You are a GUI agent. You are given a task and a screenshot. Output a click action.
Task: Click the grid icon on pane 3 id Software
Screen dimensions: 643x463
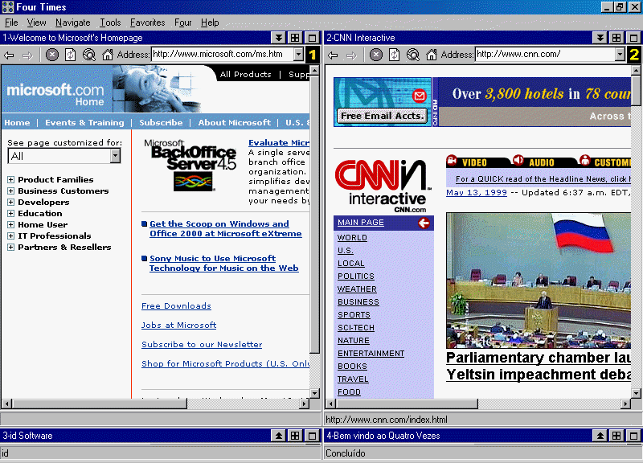pos(295,436)
